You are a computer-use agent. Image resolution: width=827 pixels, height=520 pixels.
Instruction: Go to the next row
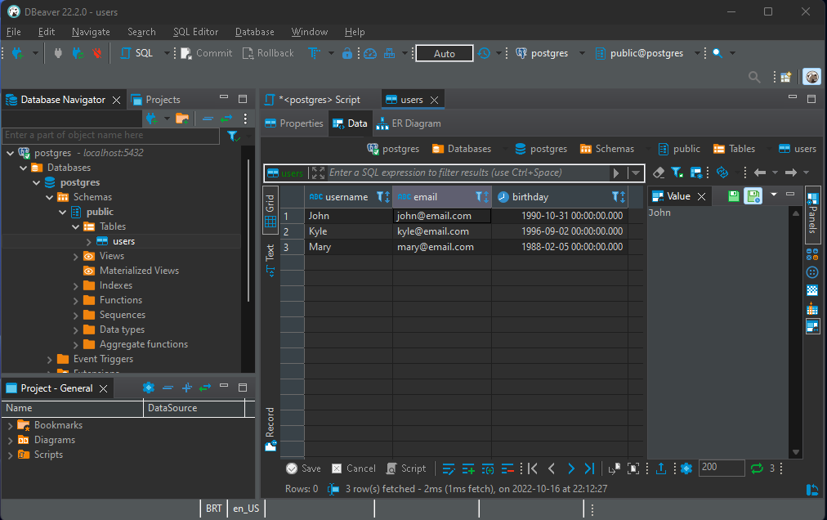[570, 468]
